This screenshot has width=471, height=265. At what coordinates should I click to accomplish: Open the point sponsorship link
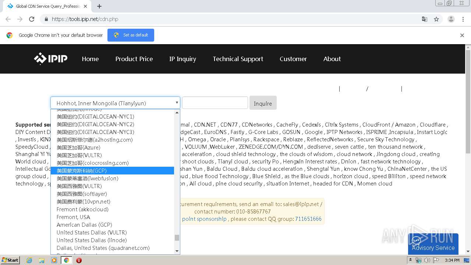[x=204, y=219]
